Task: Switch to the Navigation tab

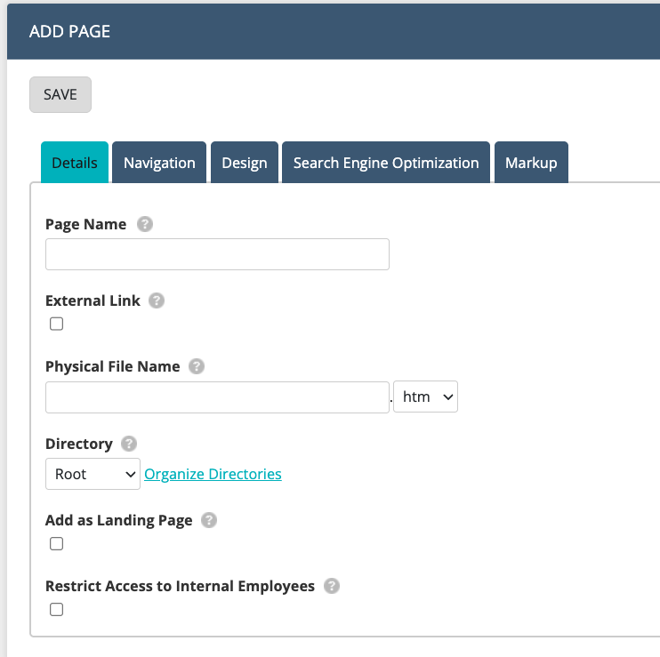Action: (159, 163)
